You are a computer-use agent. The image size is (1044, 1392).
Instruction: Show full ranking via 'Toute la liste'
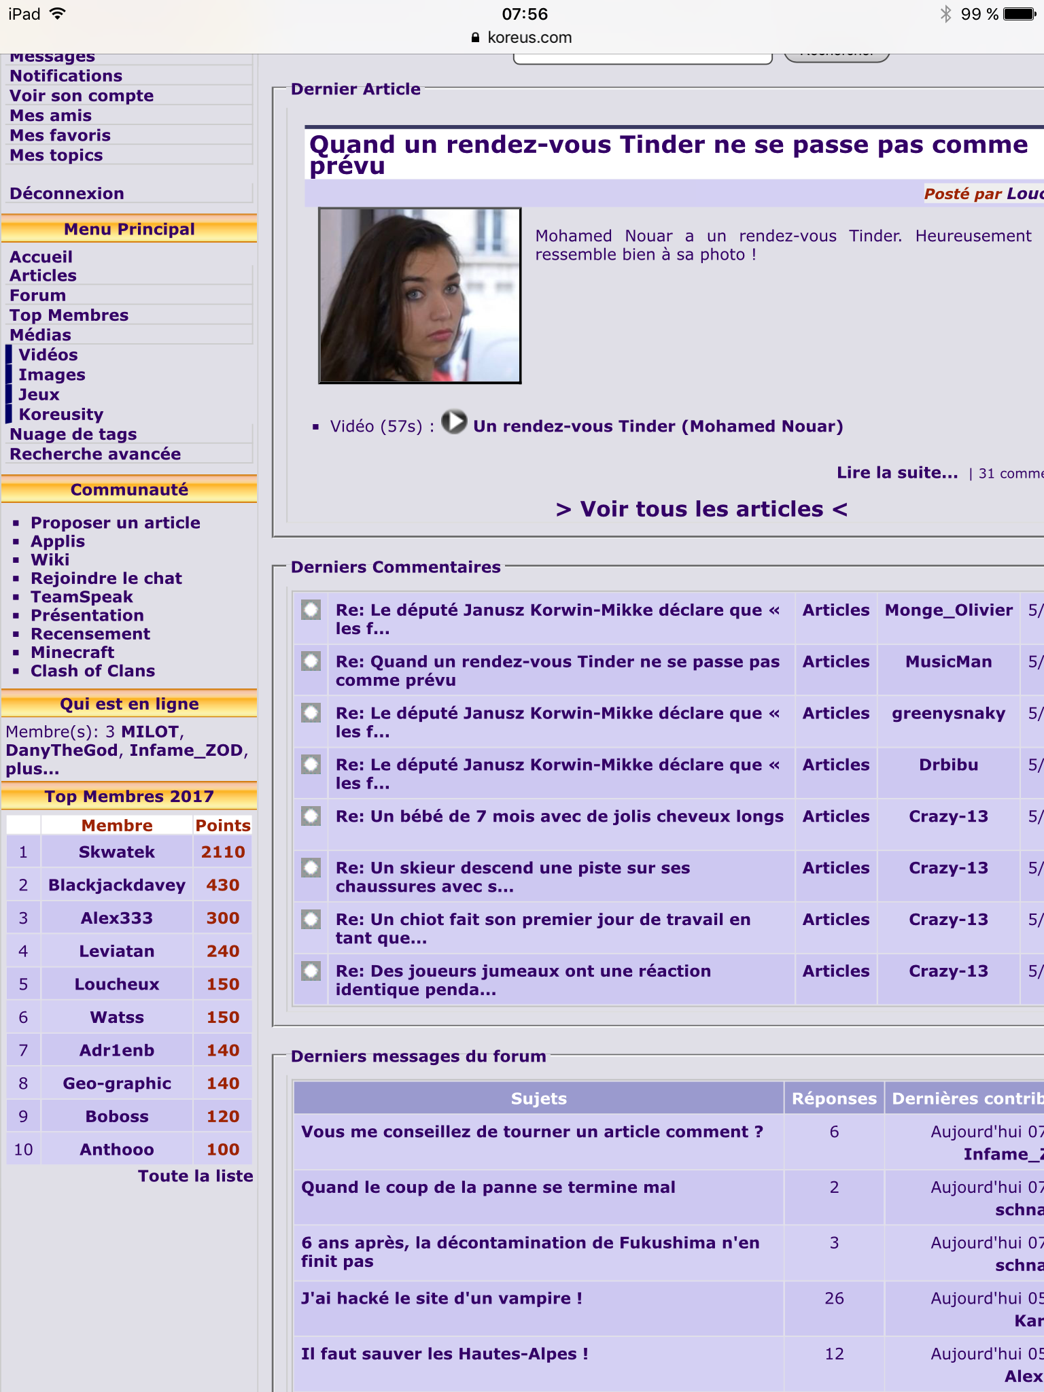click(x=195, y=1177)
